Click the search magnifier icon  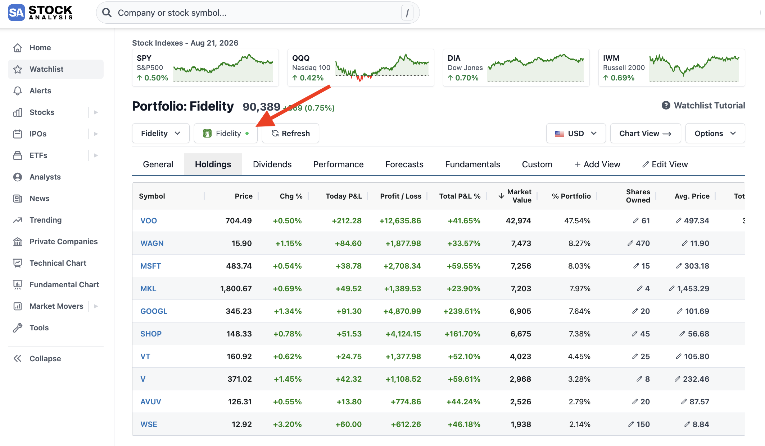pos(107,13)
